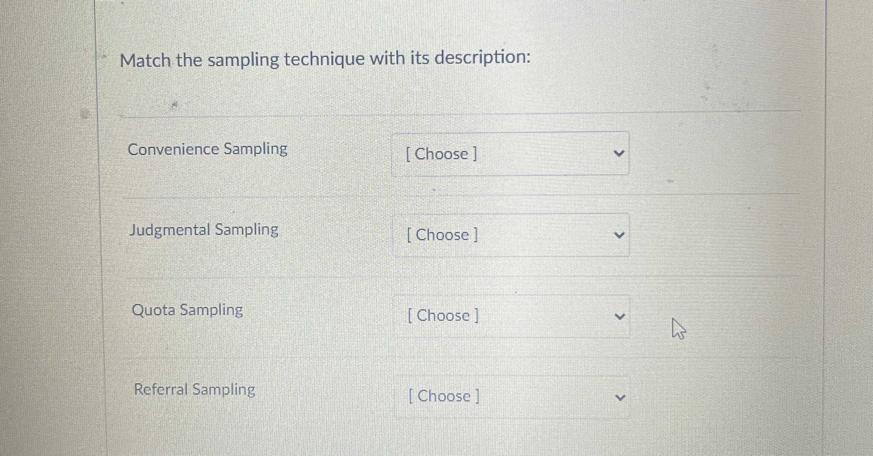Viewport: 873px width, 456px height.
Task: Select the Judgmental Sampling row label
Action: (204, 229)
